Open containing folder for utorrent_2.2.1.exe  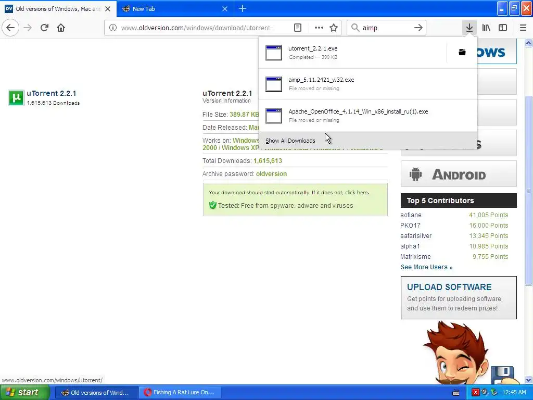point(462,52)
